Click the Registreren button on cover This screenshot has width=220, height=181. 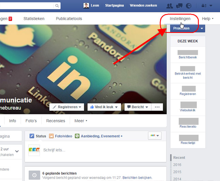click(67, 107)
